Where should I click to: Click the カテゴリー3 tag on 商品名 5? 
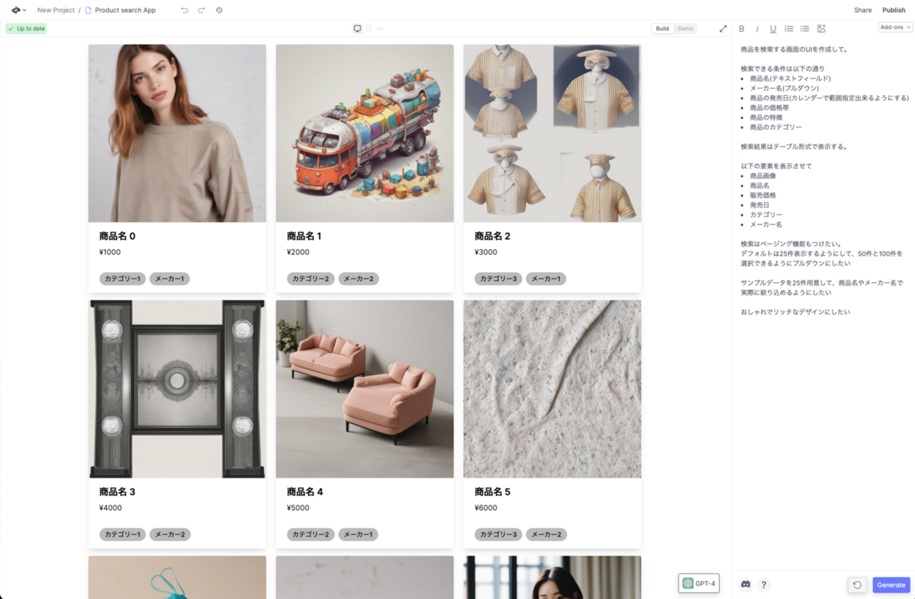click(x=499, y=534)
